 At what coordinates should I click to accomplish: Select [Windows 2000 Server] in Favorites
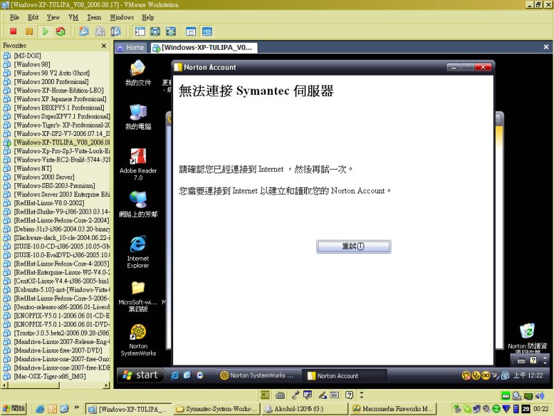click(44, 177)
